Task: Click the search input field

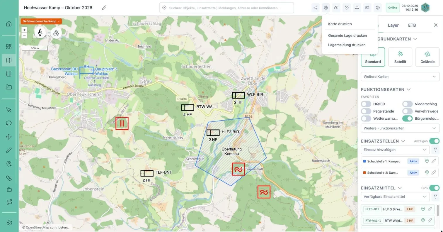Action: point(226,8)
